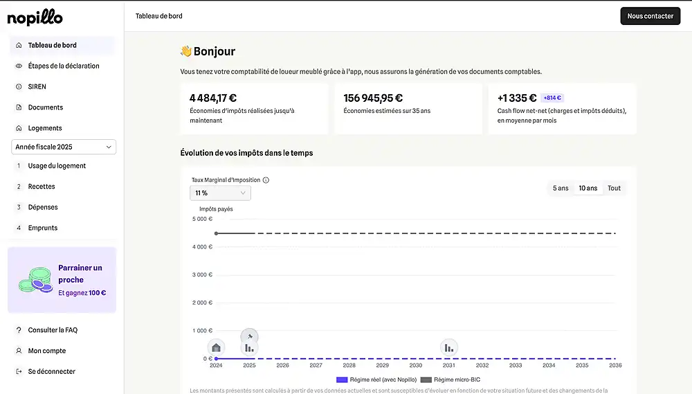Click the chevron of Année fiscale selector

click(109, 147)
